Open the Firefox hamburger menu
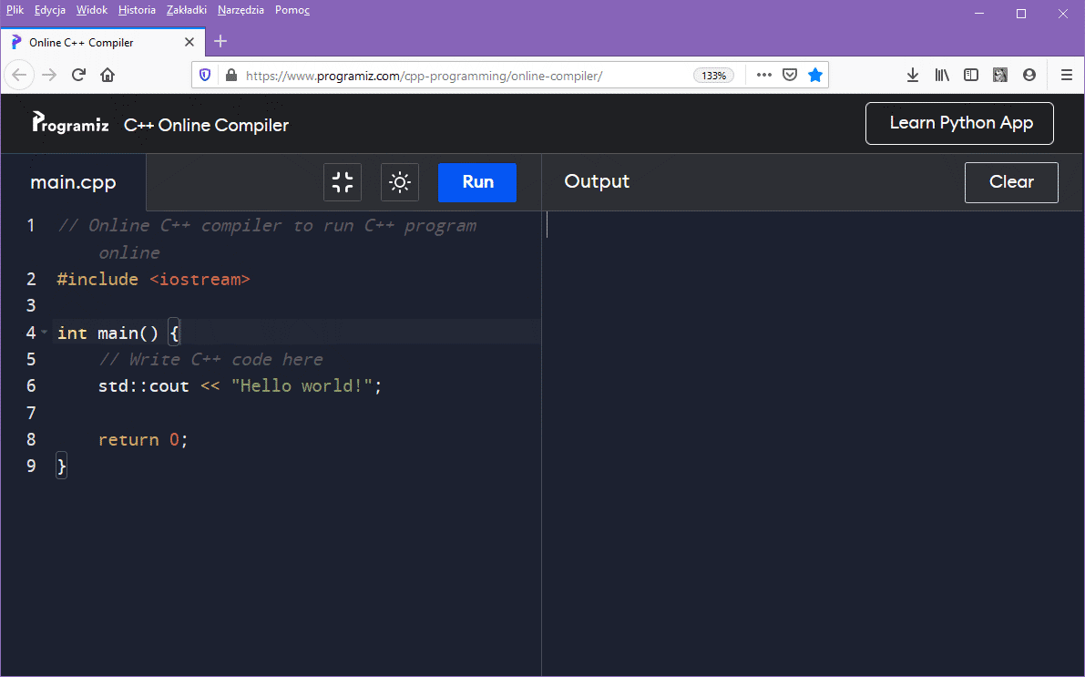Viewport: 1085px width, 677px height. click(x=1066, y=76)
